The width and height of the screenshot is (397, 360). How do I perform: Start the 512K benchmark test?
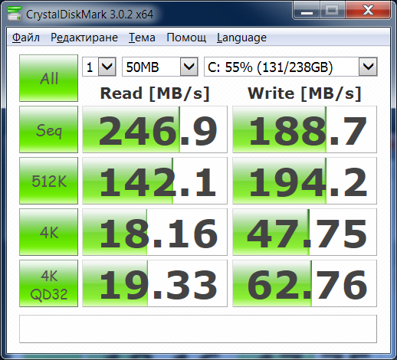click(x=48, y=181)
